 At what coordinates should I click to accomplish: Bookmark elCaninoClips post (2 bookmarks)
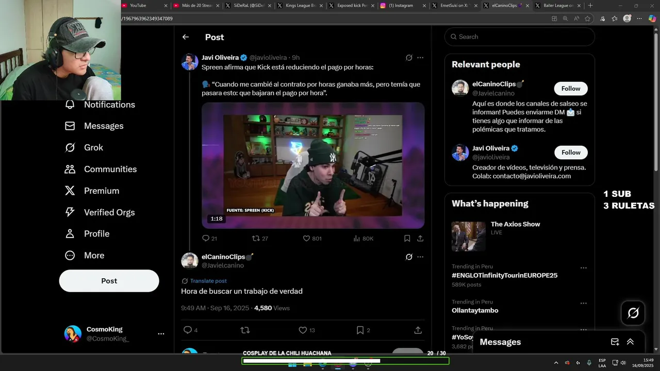(363, 330)
